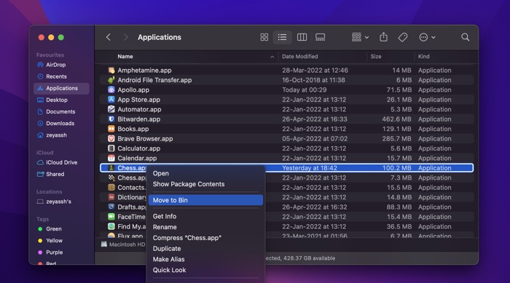Select the Find My app icon
The image size is (510, 283).
(111, 226)
